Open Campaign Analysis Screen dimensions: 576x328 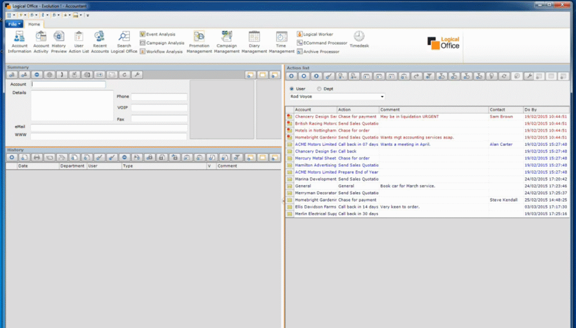click(162, 43)
